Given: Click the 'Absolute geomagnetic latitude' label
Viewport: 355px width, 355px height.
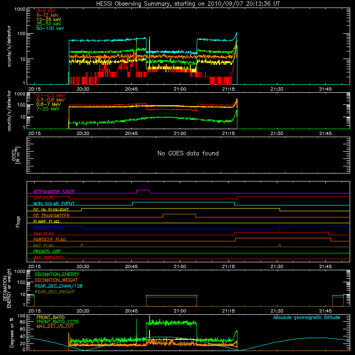Looking at the screenshot, I should click(307, 317).
